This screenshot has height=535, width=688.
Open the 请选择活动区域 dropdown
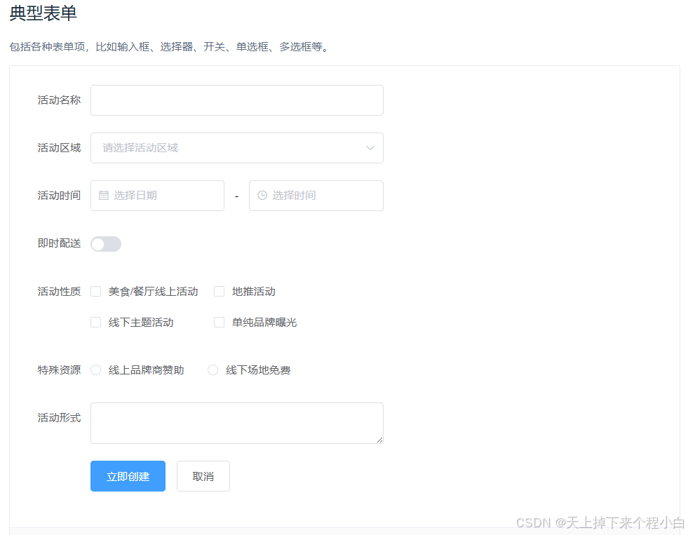[x=237, y=148]
